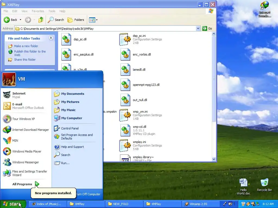Collapse the File and Folder Tasks panel
The height and width of the screenshot is (208, 278).
[x=51, y=38]
